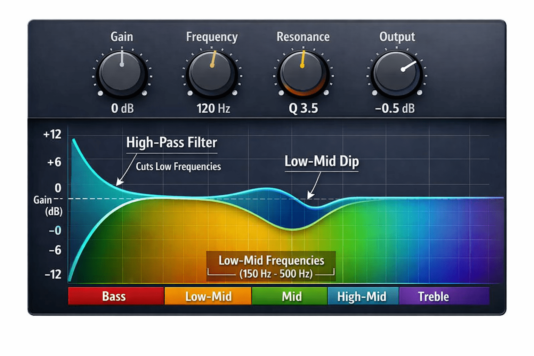
Task: Click the +12 dB scale marking
Action: pyautogui.click(x=52, y=134)
